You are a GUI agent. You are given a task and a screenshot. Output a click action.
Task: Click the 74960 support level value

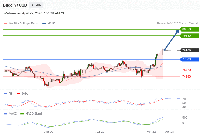[x=186, y=77]
